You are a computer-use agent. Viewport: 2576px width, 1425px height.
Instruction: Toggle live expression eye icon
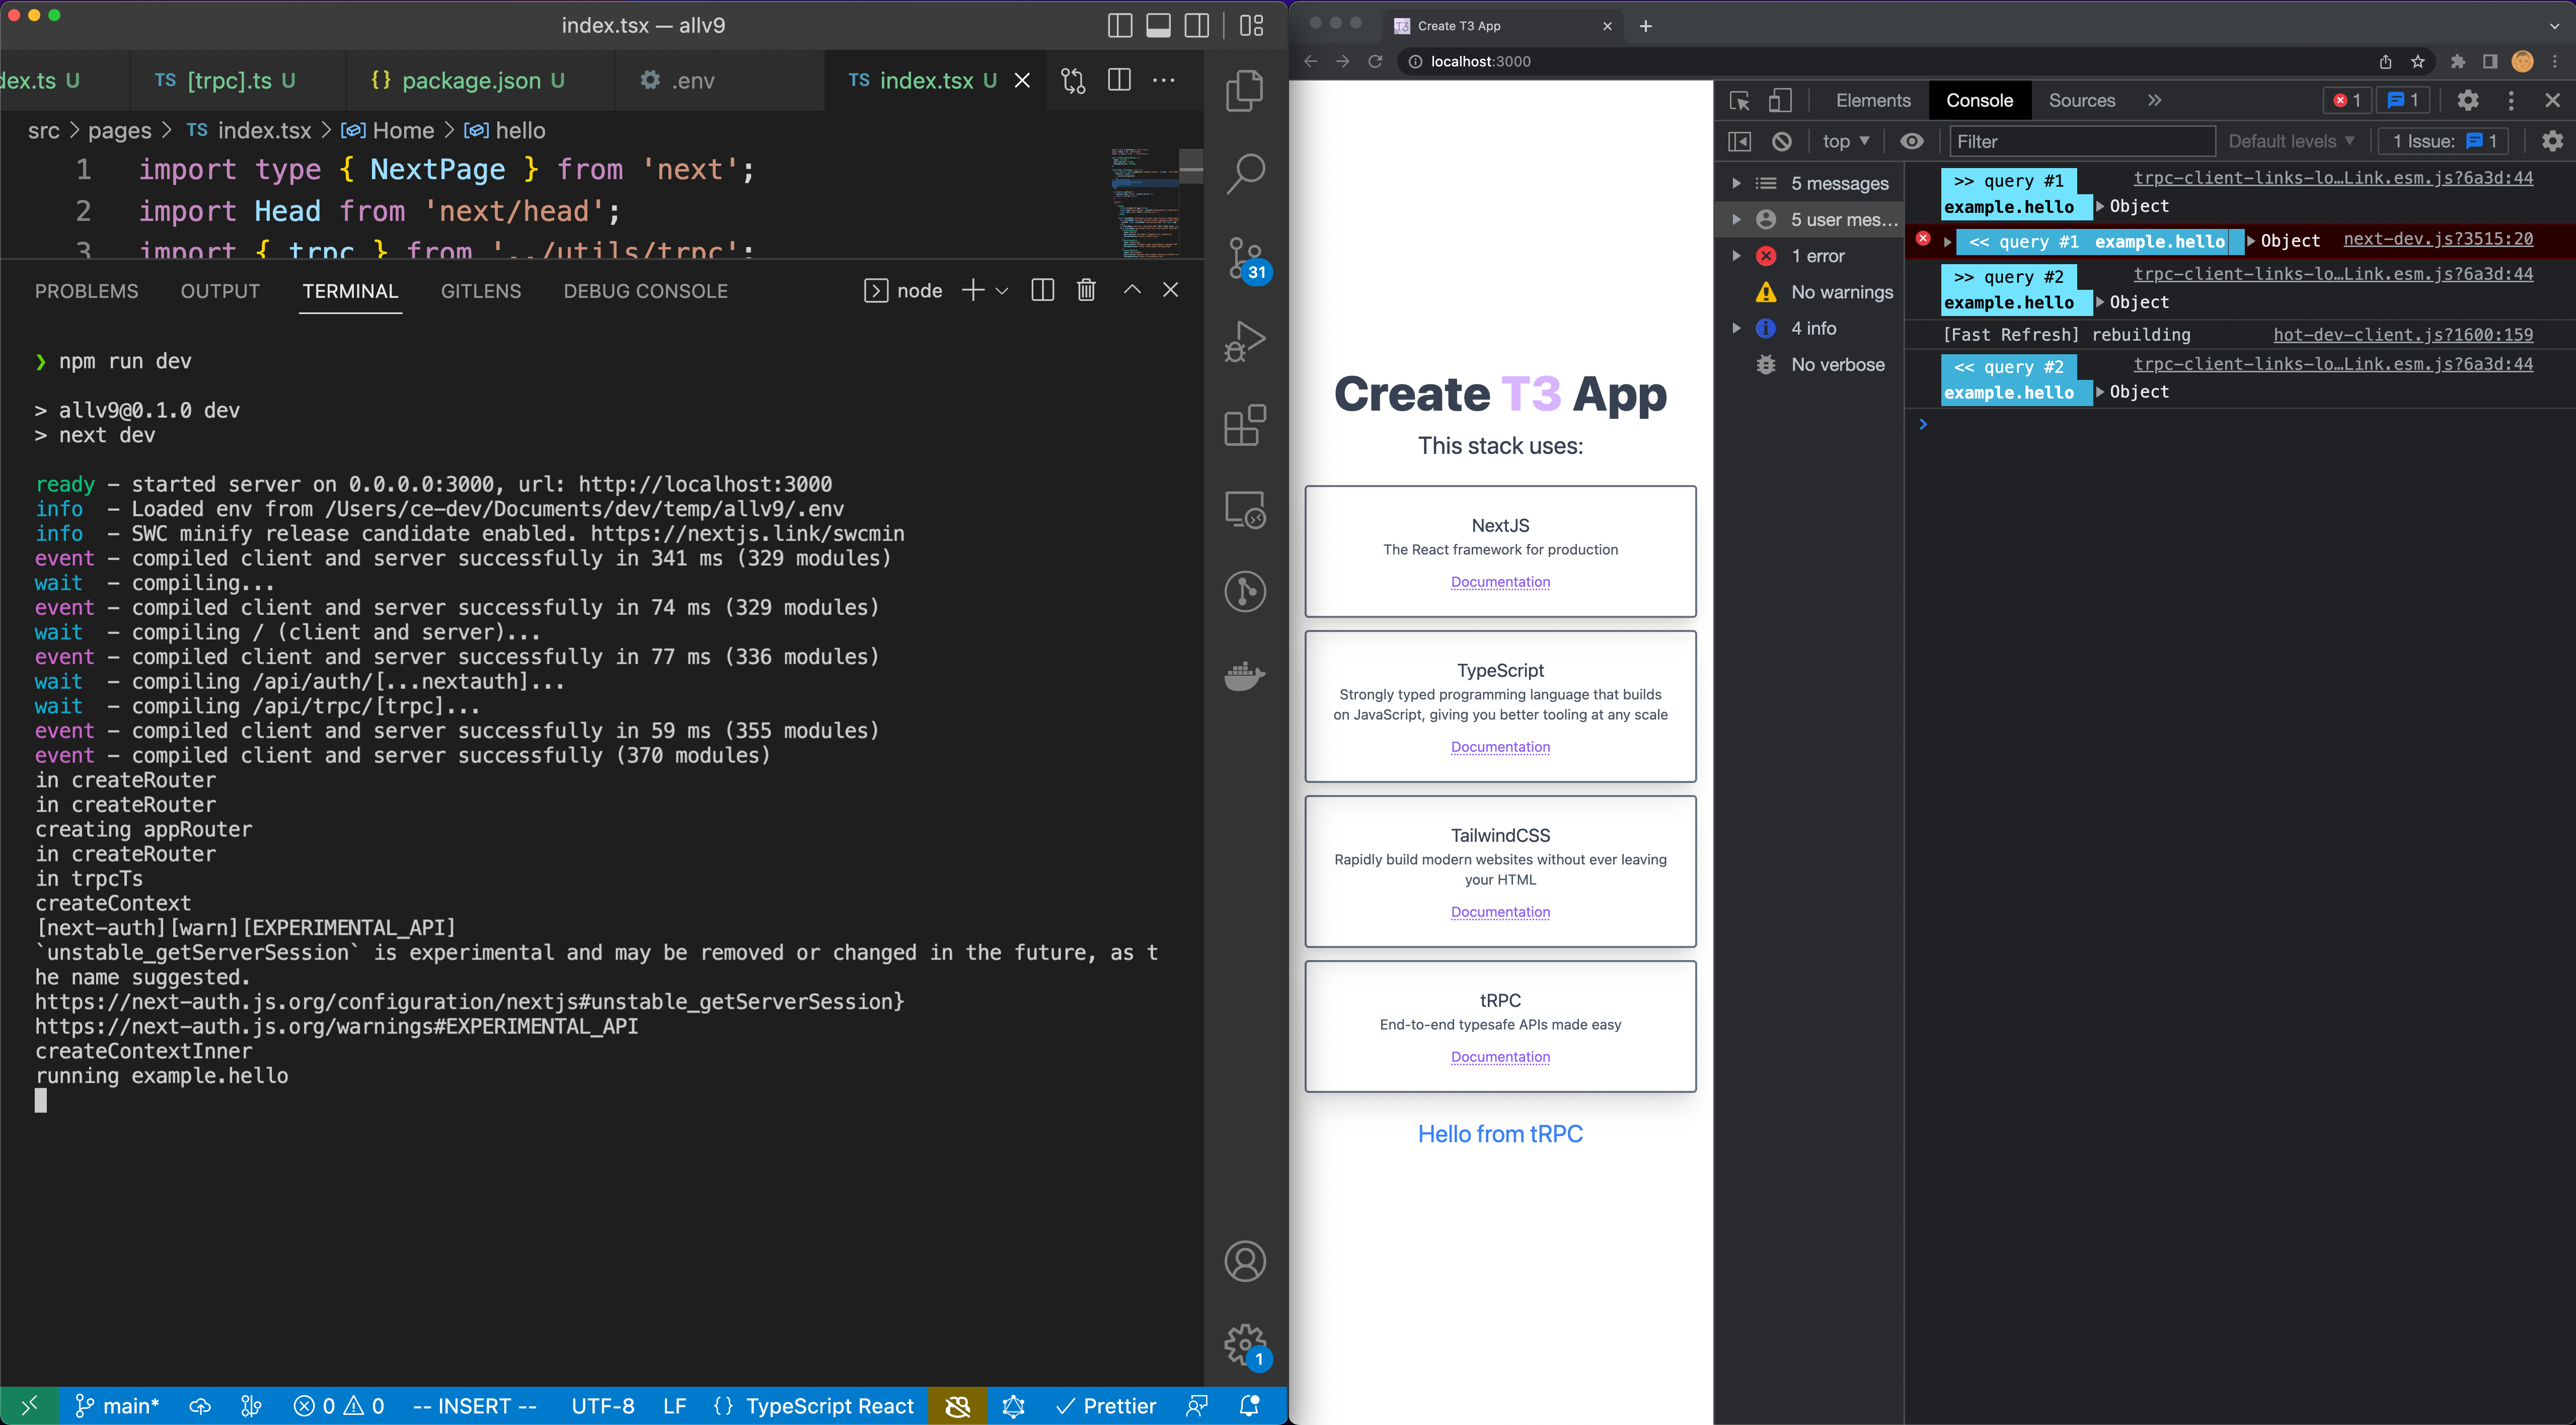(1911, 142)
